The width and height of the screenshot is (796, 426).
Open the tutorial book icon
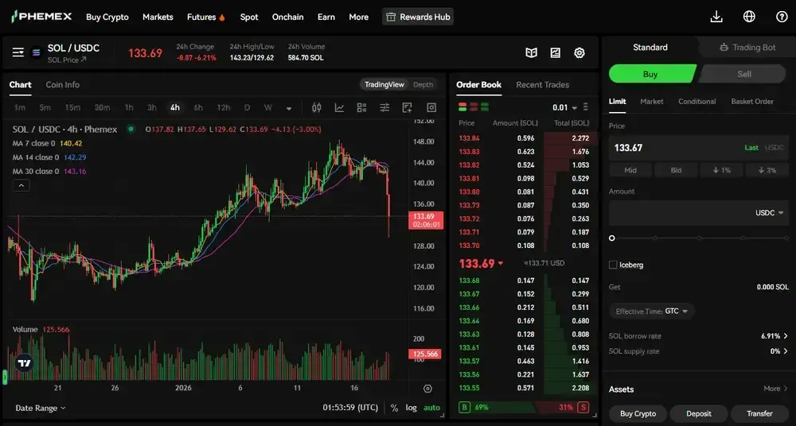point(532,52)
